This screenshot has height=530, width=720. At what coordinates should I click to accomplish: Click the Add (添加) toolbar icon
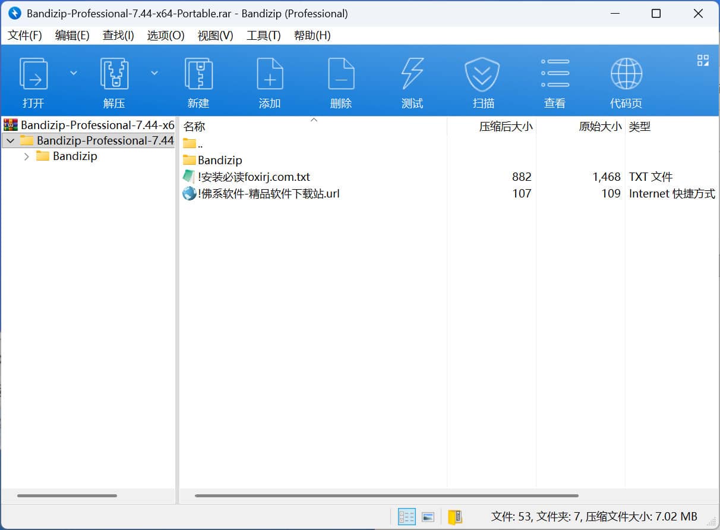tap(270, 74)
